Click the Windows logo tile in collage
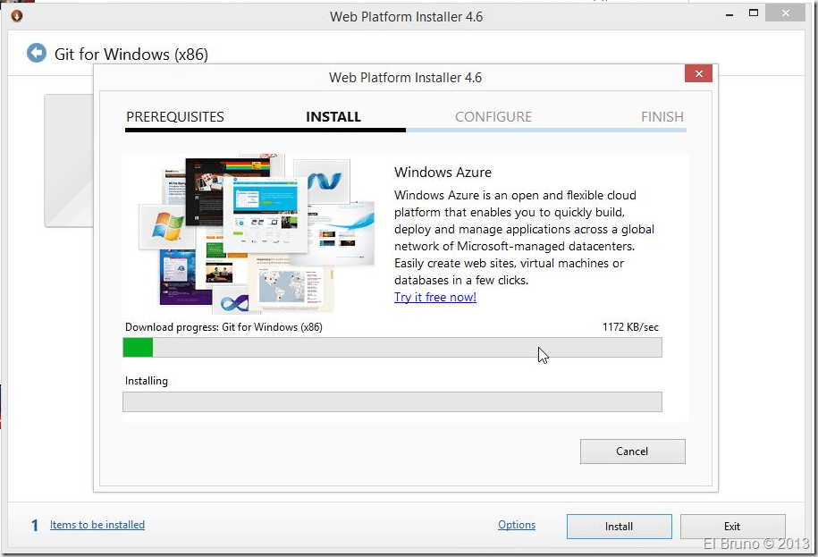 click(x=166, y=224)
